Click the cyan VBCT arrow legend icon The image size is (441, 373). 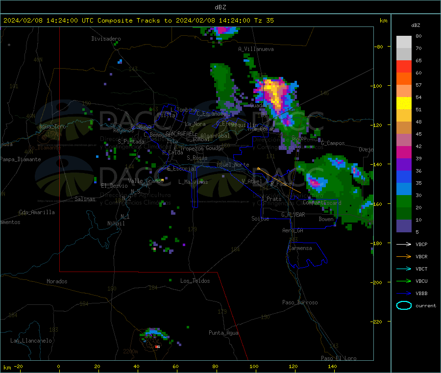[404, 269]
